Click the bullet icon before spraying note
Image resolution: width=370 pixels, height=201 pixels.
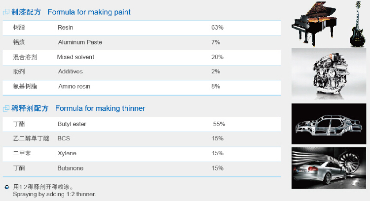click(6, 187)
